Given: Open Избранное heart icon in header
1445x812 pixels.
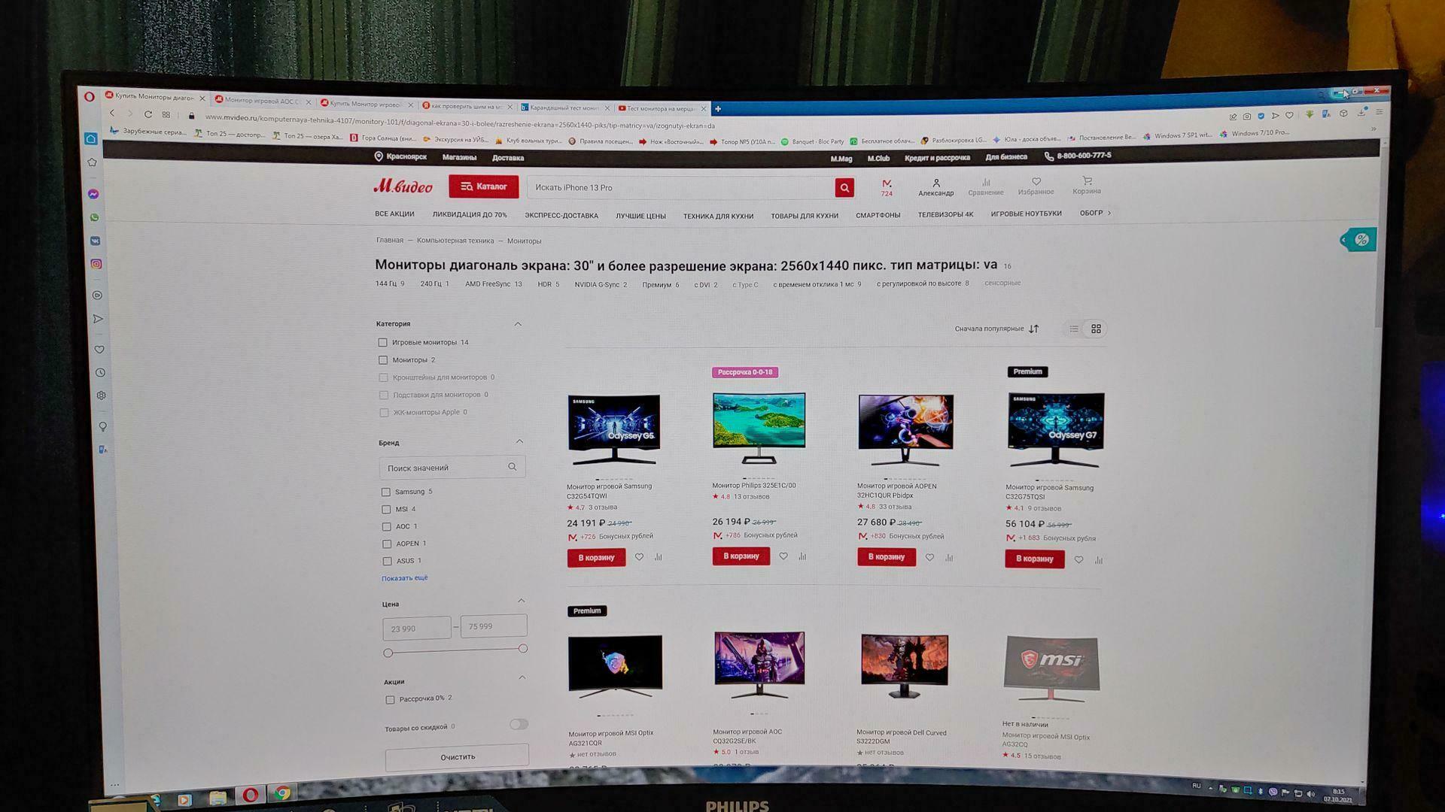Looking at the screenshot, I should click(1036, 186).
